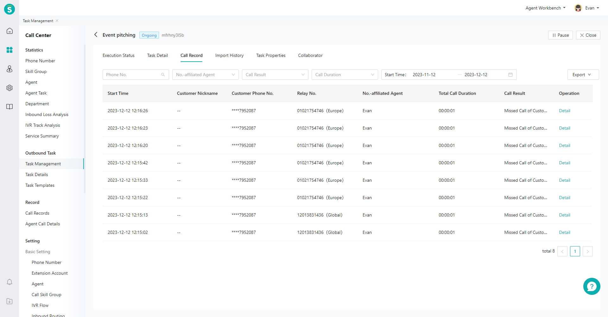Open Service Summary in sidebar
Screen dimensions: 608x317
point(42,136)
